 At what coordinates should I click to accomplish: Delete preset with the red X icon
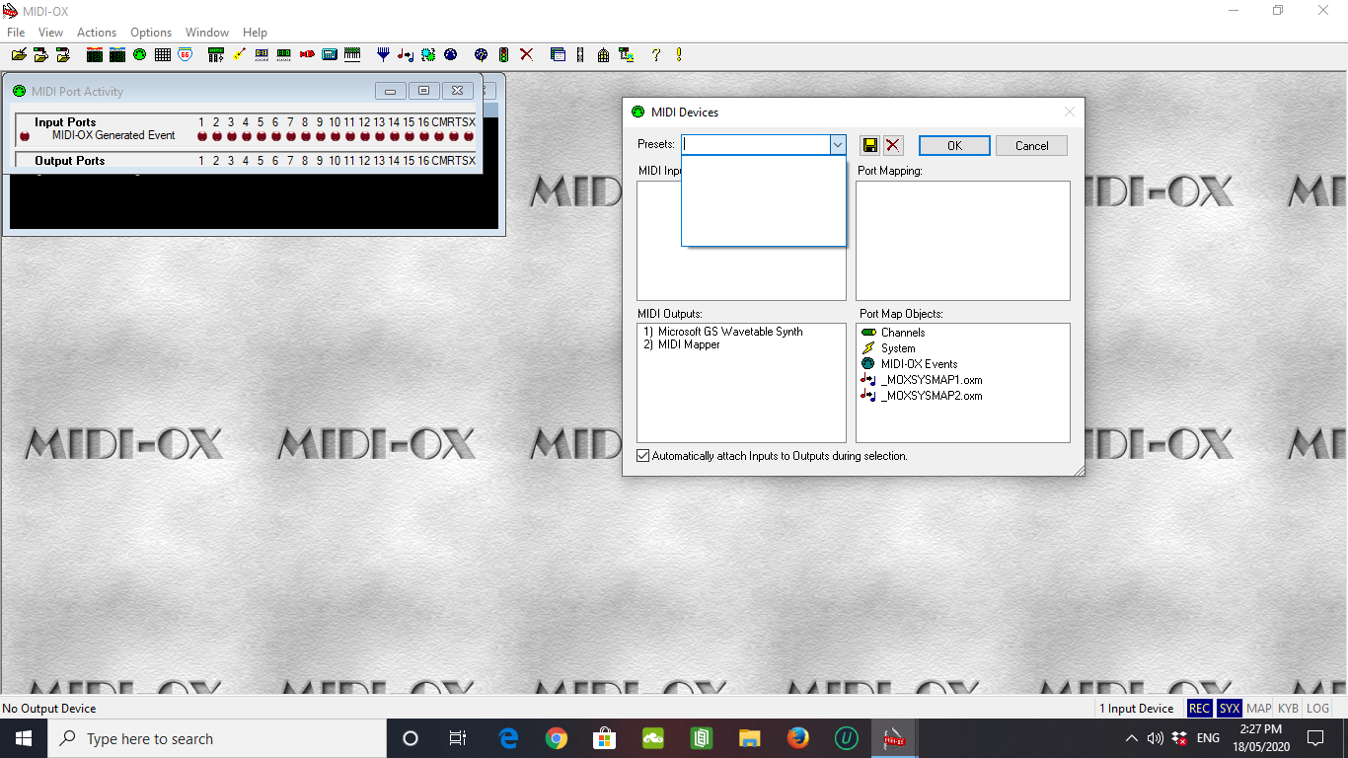[x=893, y=145]
